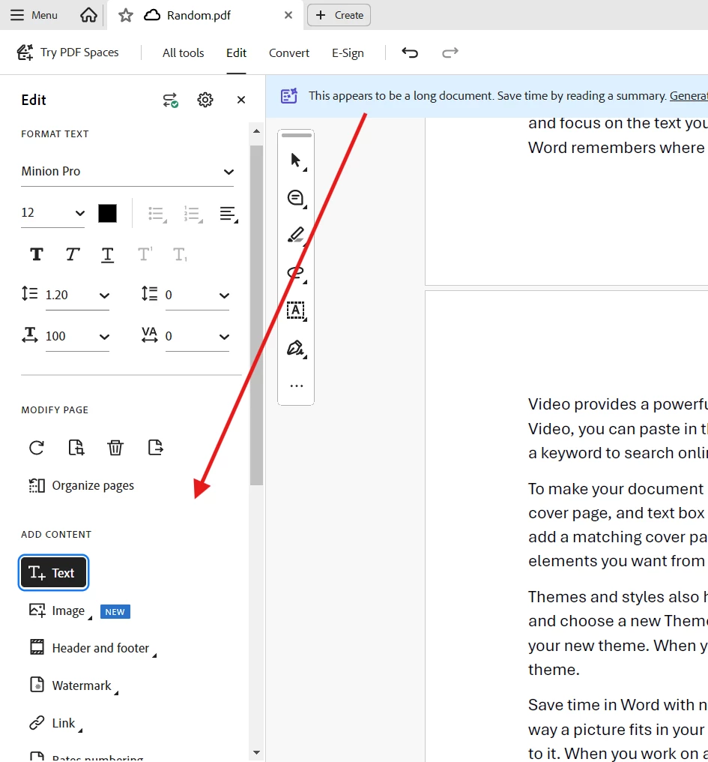Close the Edit panel

point(240,100)
